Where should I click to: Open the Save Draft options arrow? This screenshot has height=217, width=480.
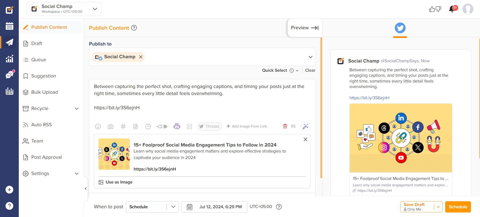coord(438,207)
